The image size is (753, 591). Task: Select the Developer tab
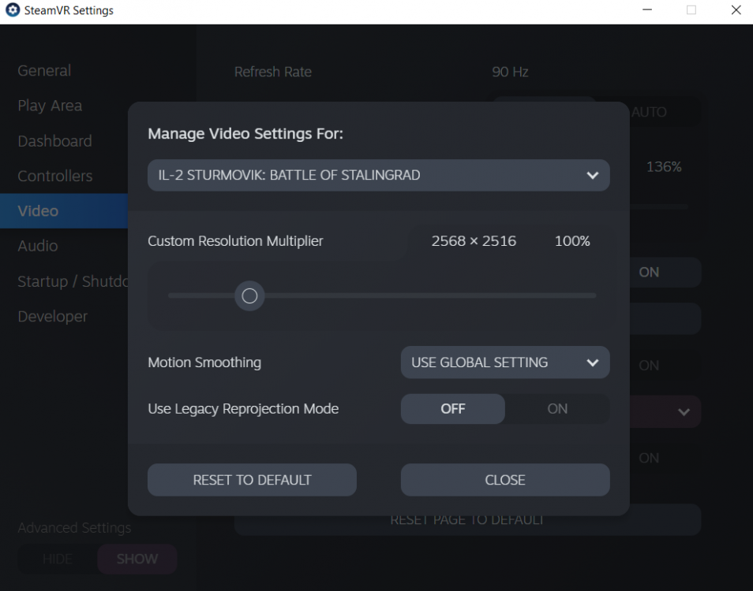tap(53, 317)
